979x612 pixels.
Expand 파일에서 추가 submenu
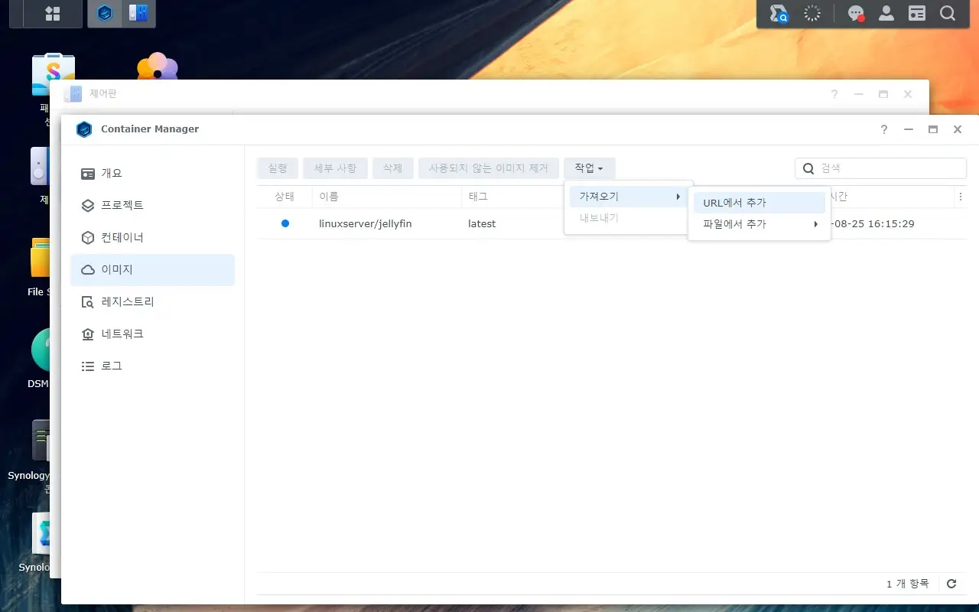point(759,224)
